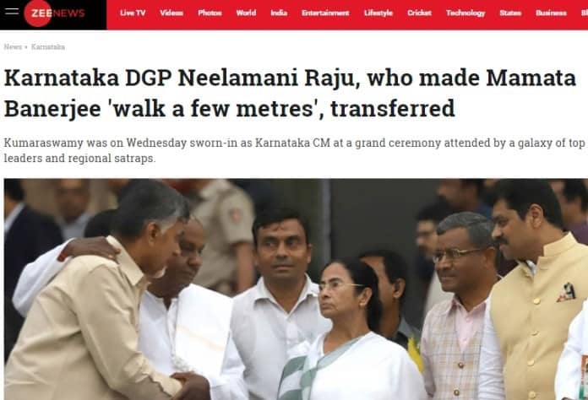
Task: Go to the States section
Action: point(510,14)
